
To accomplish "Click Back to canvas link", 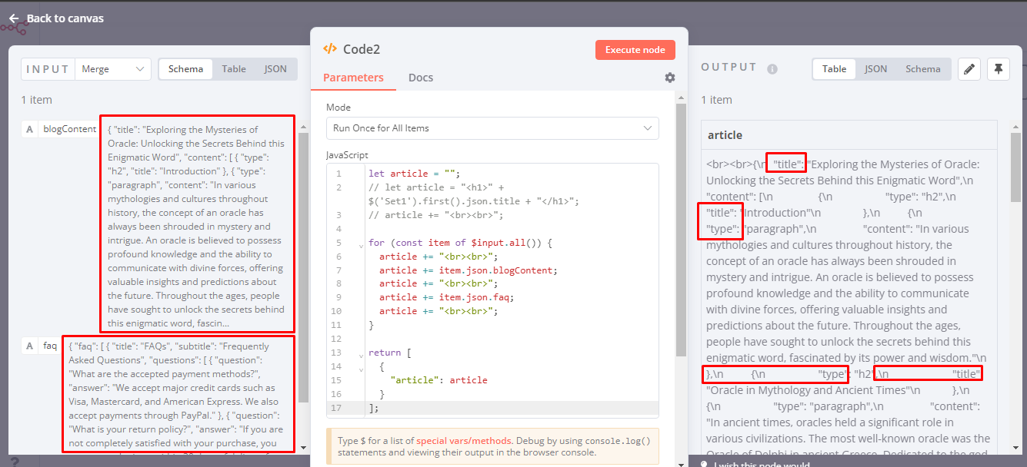I will (x=65, y=18).
